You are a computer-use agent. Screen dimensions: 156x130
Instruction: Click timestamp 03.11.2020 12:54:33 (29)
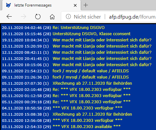point(26,127)
